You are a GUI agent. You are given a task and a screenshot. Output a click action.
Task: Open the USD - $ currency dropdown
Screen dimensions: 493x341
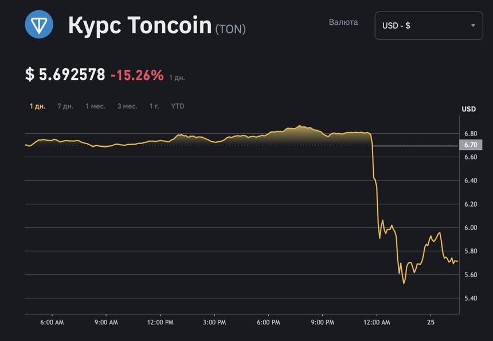(x=428, y=26)
